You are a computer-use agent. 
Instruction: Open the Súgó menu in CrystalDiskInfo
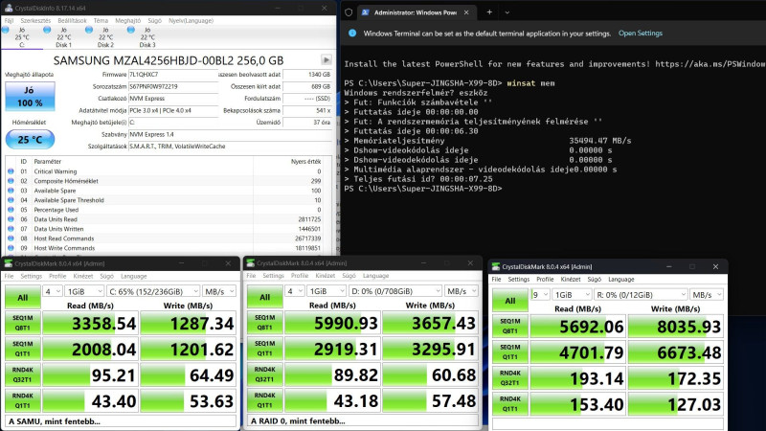tap(154, 20)
